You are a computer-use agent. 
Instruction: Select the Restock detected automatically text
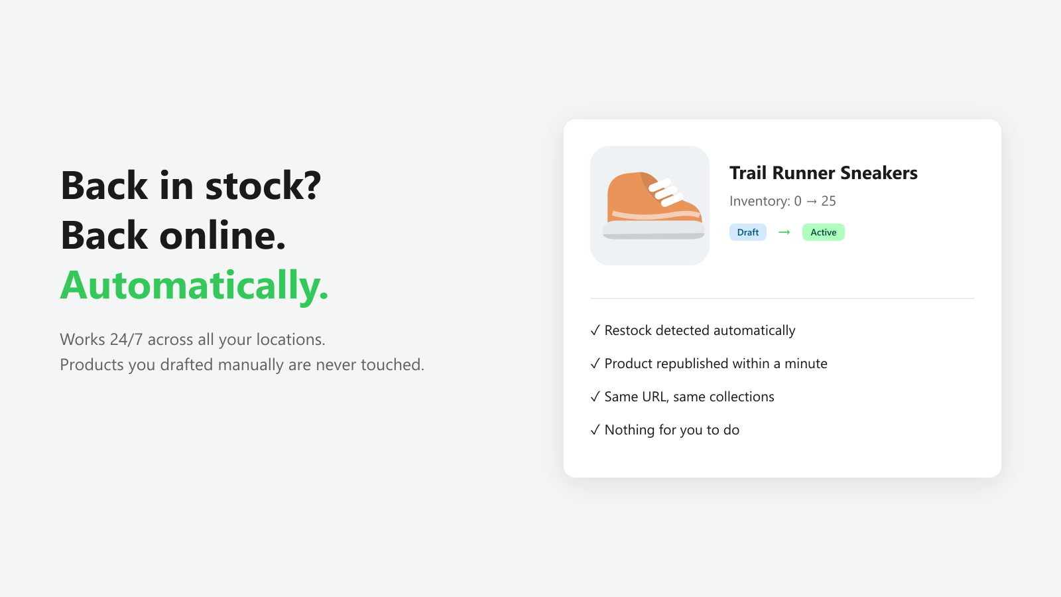[700, 330]
